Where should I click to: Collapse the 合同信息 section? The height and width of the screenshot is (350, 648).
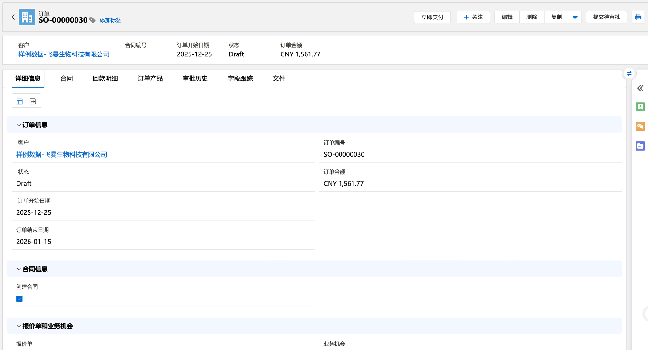19,269
